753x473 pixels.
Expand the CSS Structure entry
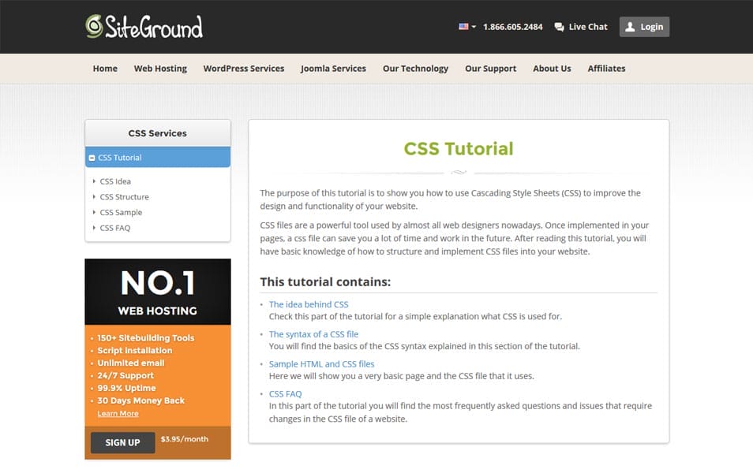(123, 196)
